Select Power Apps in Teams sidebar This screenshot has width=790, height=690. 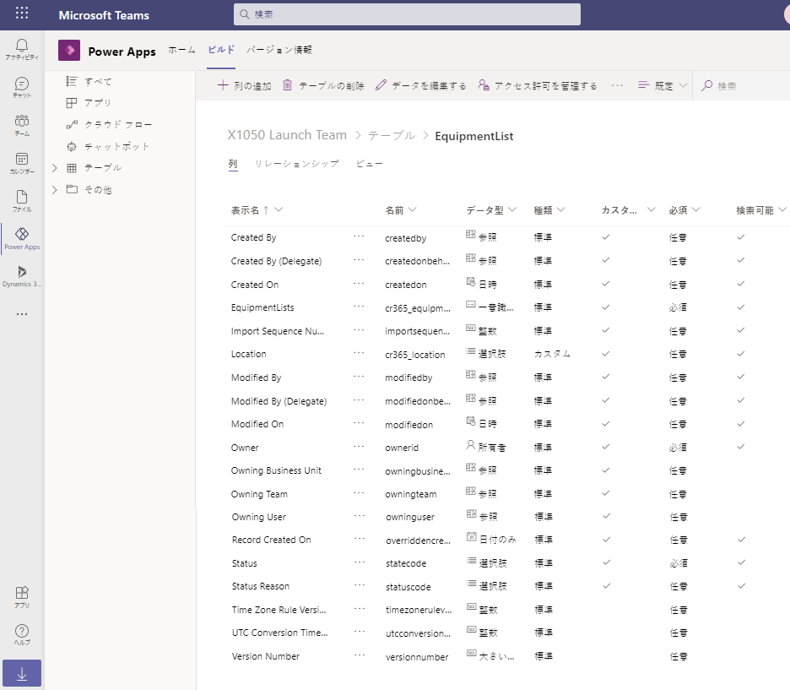22,238
